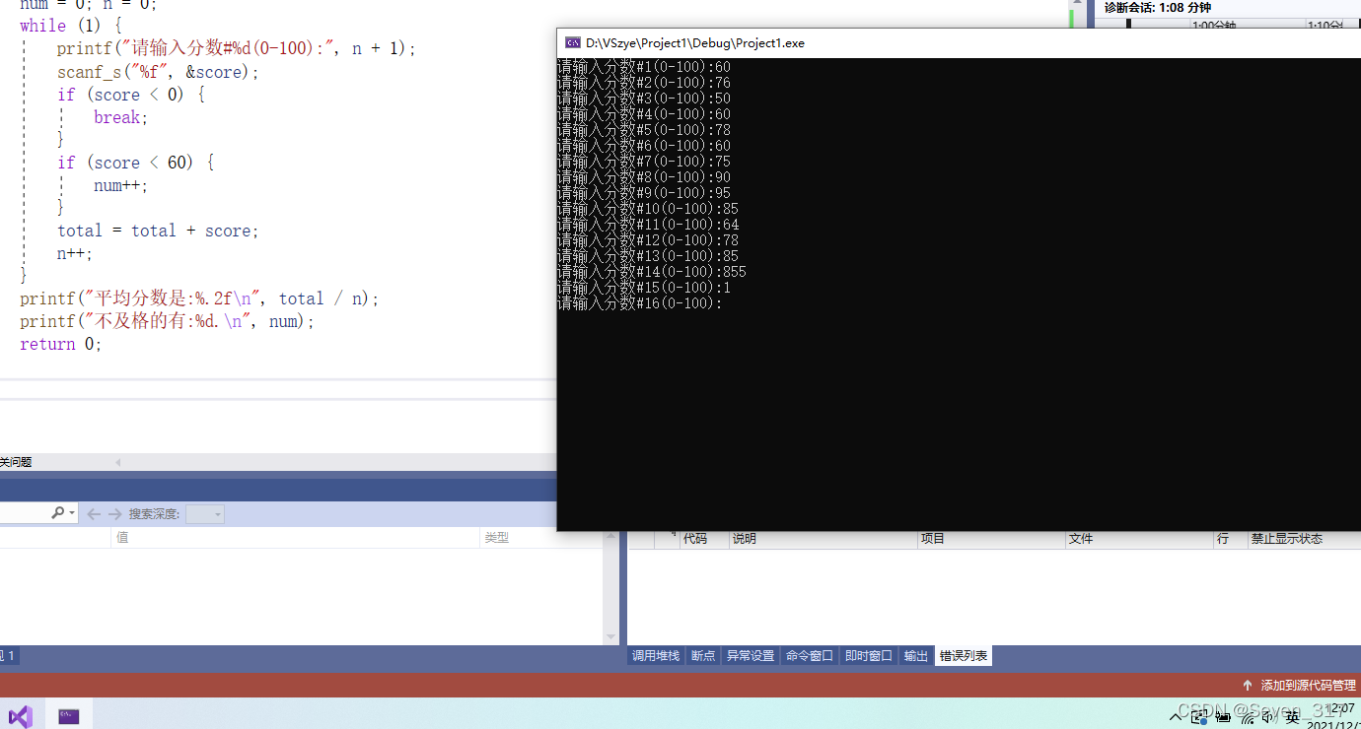This screenshot has height=729, width=1361.
Task: Click the console prompt line 请输入分数#16(0-100):
Action: (640, 303)
